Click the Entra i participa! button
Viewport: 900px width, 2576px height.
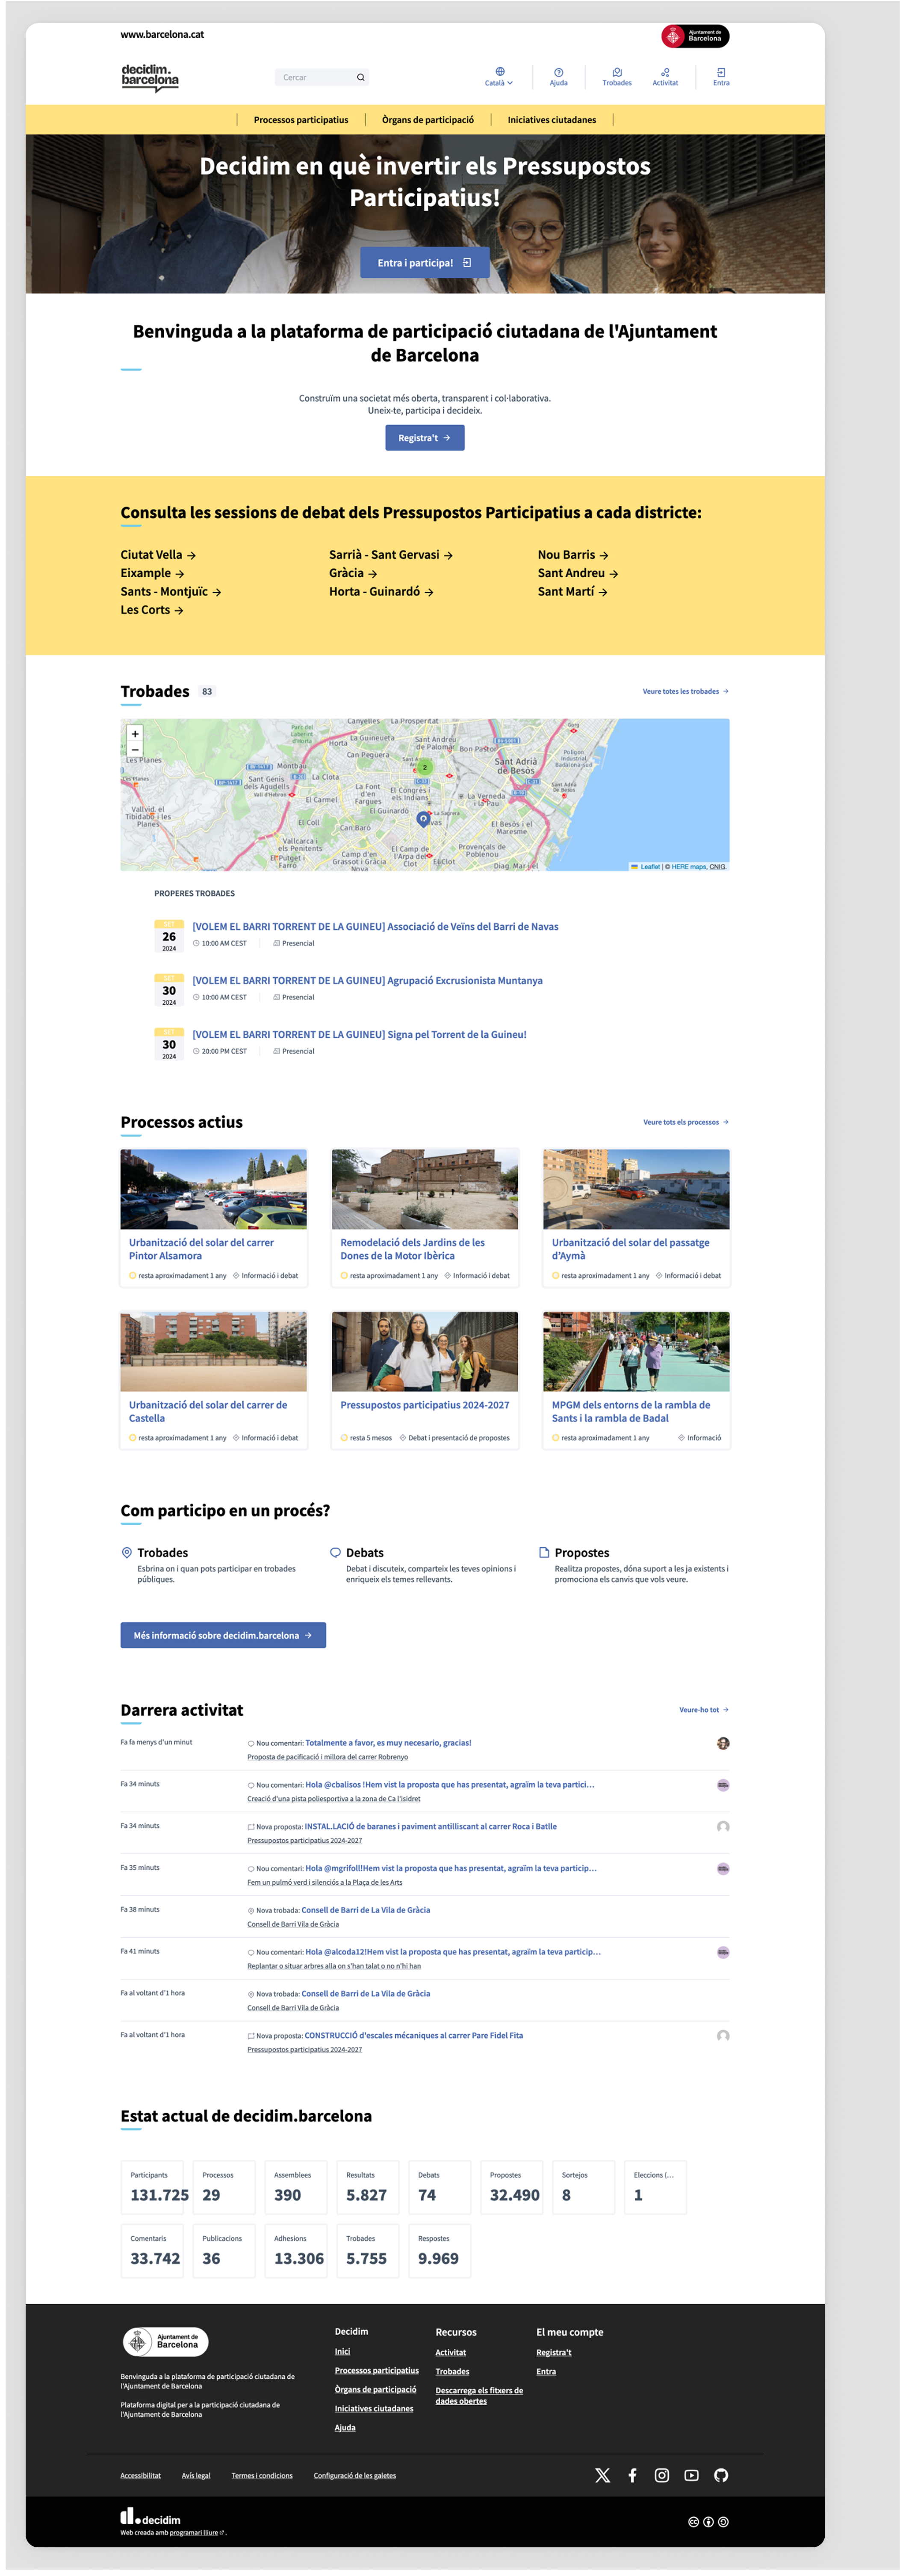425,263
